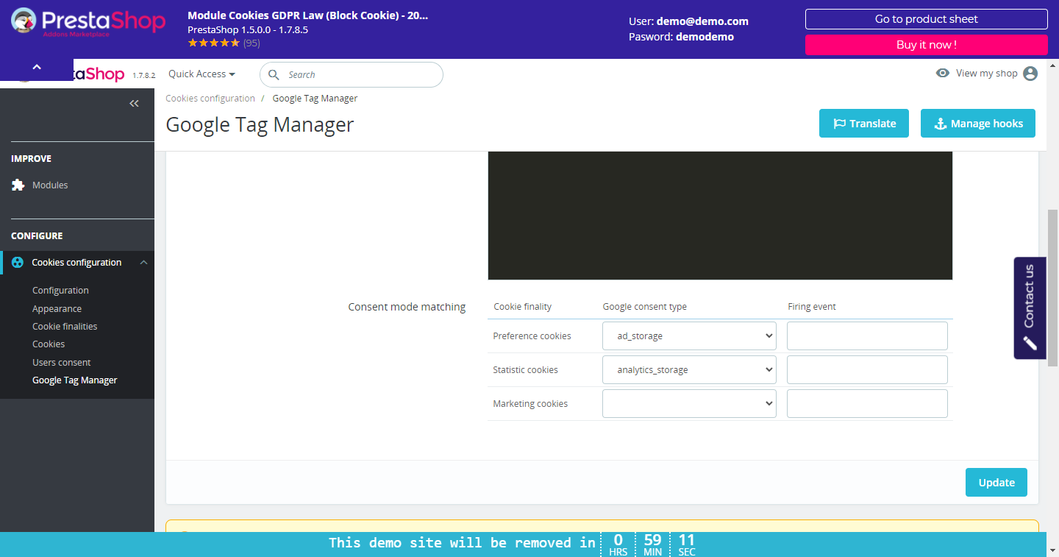Click the dark code editor area
This screenshot has width=1059, height=557.
point(720,216)
